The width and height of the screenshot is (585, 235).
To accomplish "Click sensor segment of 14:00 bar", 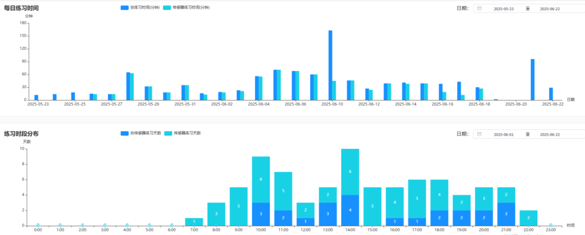I will click(350, 172).
